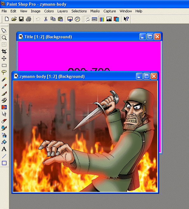
Task: Toggle the Layer Palette visibility
Action: click(x=116, y=19)
